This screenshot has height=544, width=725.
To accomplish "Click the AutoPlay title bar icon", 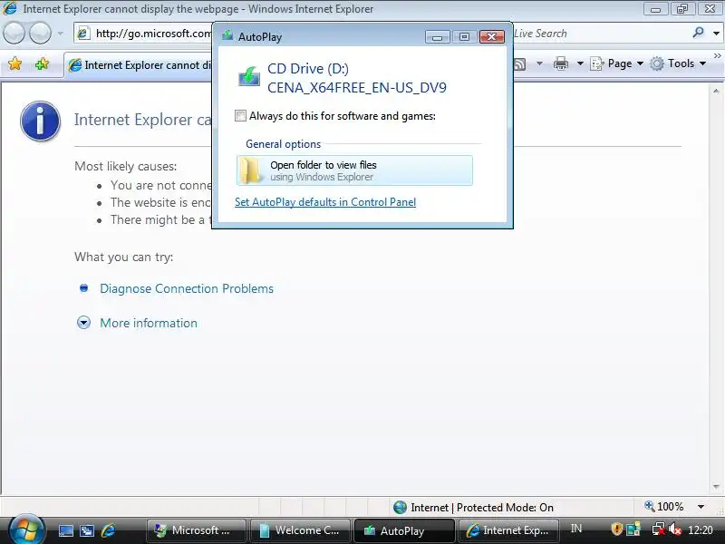I will (227, 35).
